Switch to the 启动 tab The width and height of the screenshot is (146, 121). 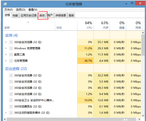(42, 15)
